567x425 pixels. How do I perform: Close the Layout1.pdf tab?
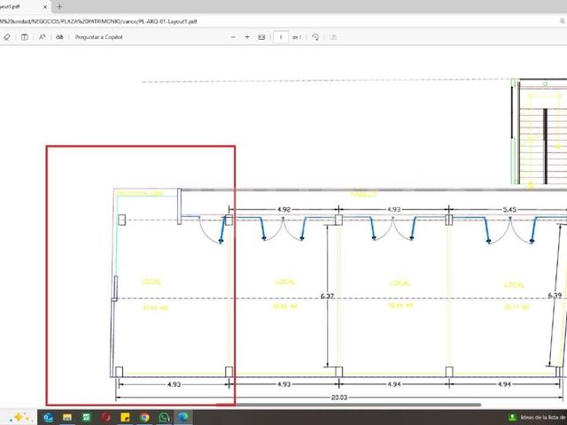click(x=45, y=6)
